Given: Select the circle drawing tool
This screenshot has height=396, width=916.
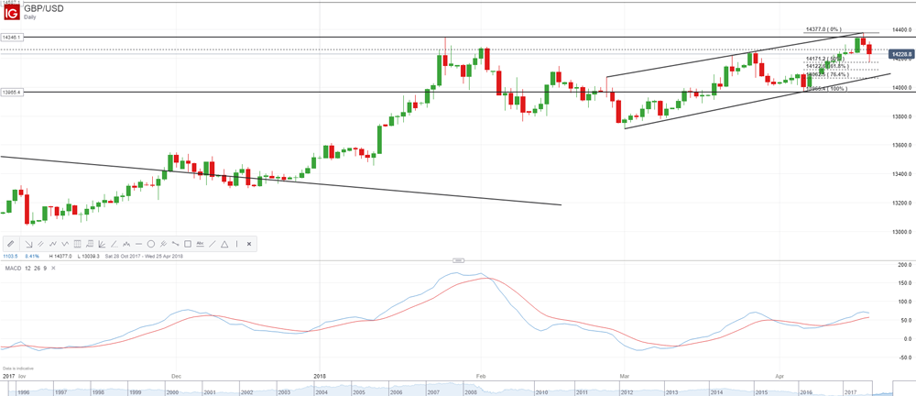Looking at the screenshot, I should (151, 244).
